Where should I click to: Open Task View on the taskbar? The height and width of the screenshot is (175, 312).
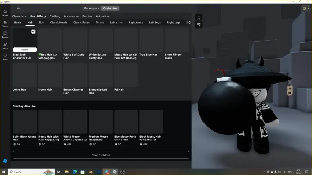58,172
